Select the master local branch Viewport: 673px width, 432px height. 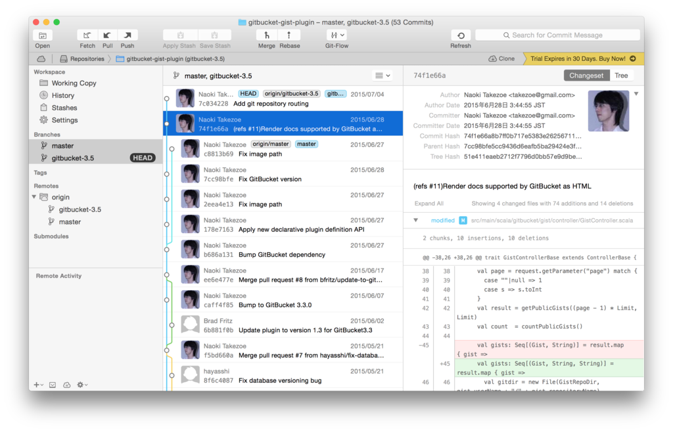coord(96,146)
